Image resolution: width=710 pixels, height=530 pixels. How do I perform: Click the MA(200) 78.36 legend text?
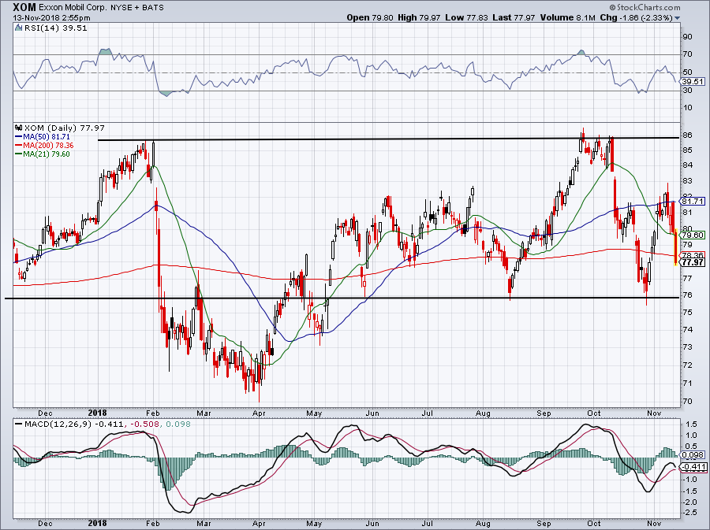point(48,146)
